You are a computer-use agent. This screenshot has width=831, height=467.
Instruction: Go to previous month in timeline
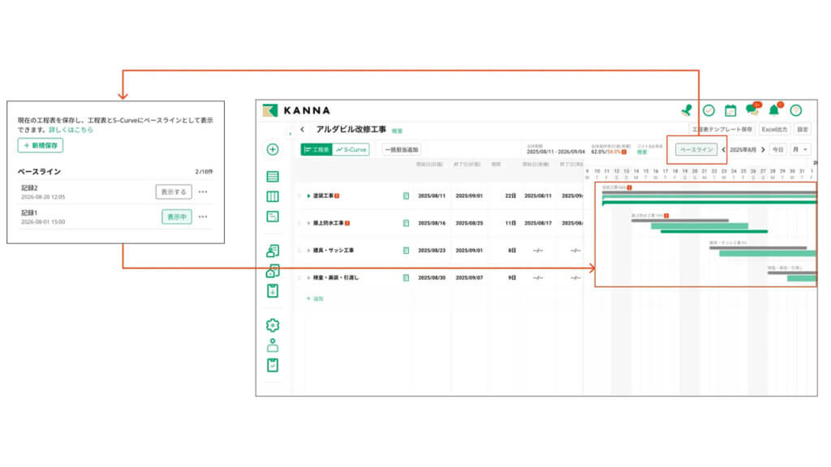coord(723,150)
